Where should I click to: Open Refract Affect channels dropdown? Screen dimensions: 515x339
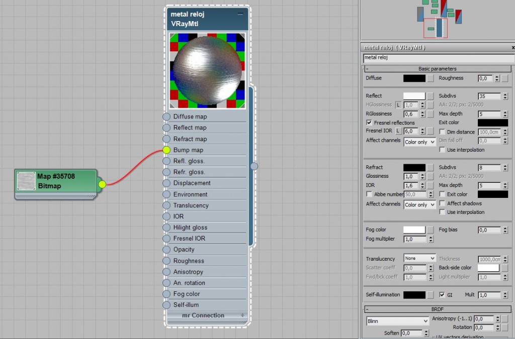[x=419, y=204]
